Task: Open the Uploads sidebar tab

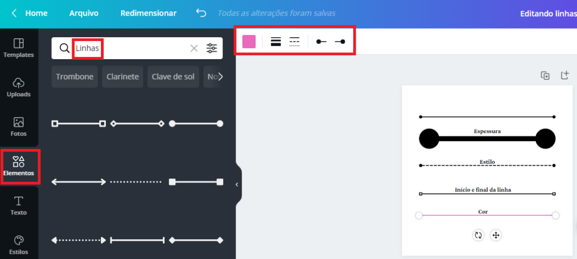Action: (19, 88)
